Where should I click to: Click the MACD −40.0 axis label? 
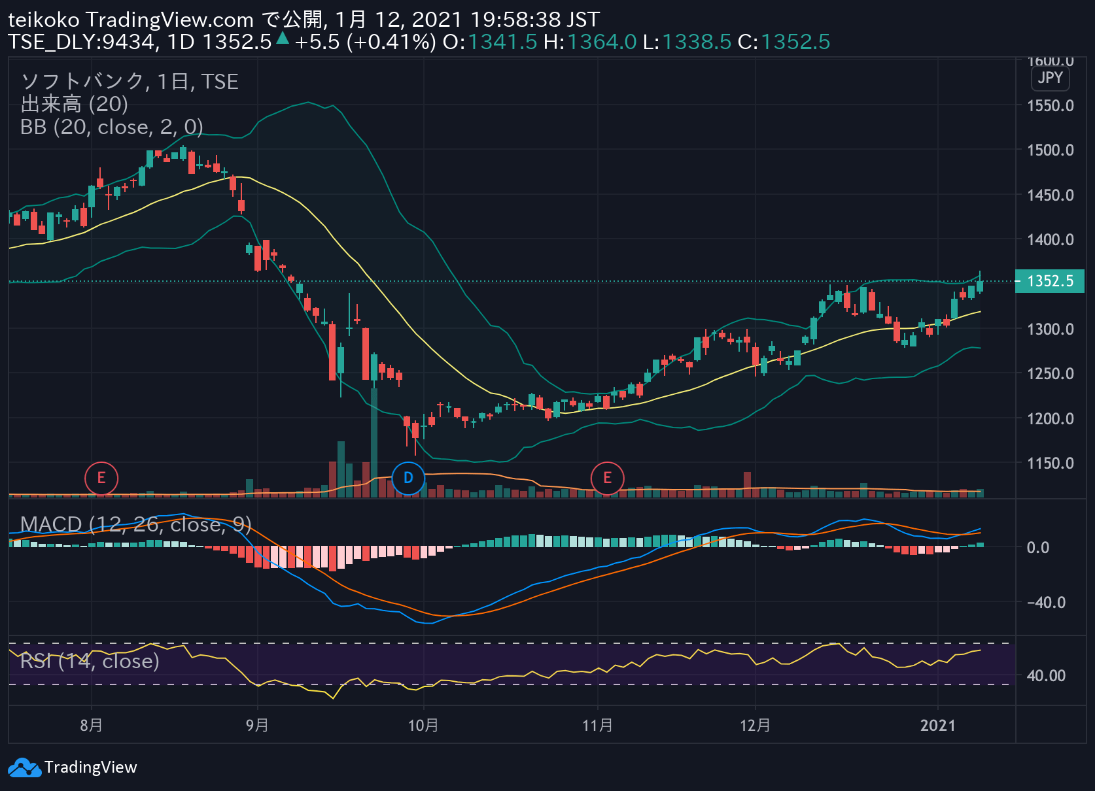(1046, 603)
